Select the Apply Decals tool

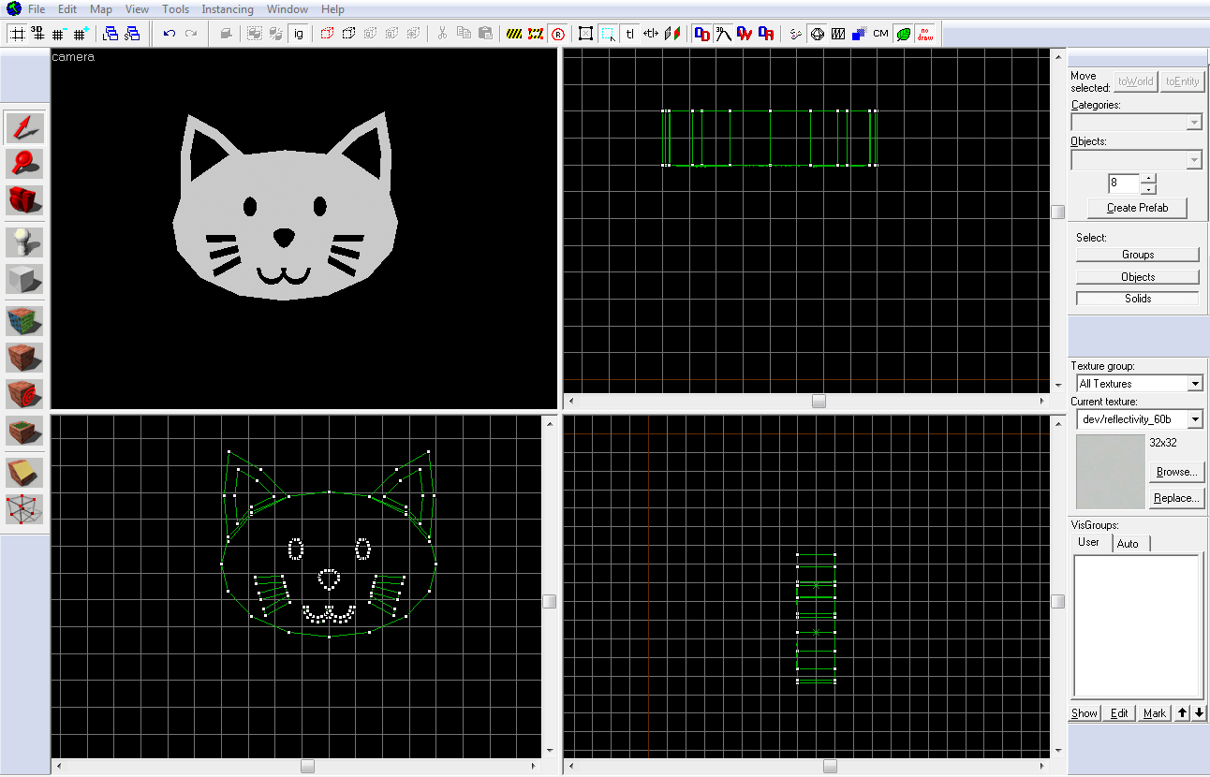pyautogui.click(x=24, y=394)
